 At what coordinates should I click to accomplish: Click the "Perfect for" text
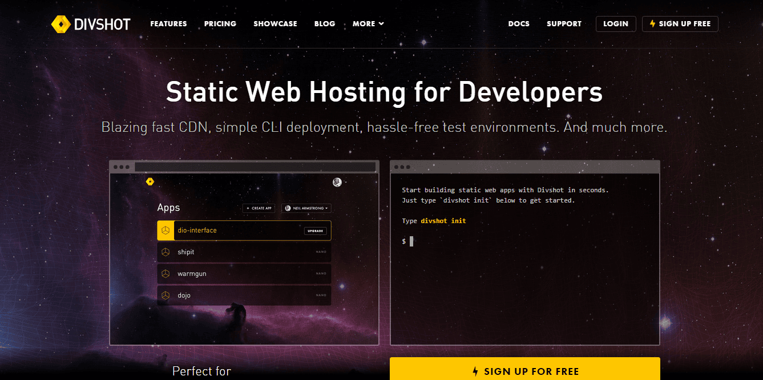[x=201, y=371]
